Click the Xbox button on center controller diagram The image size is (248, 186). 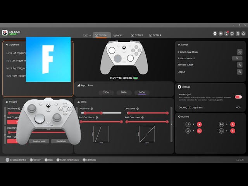coord(124,47)
